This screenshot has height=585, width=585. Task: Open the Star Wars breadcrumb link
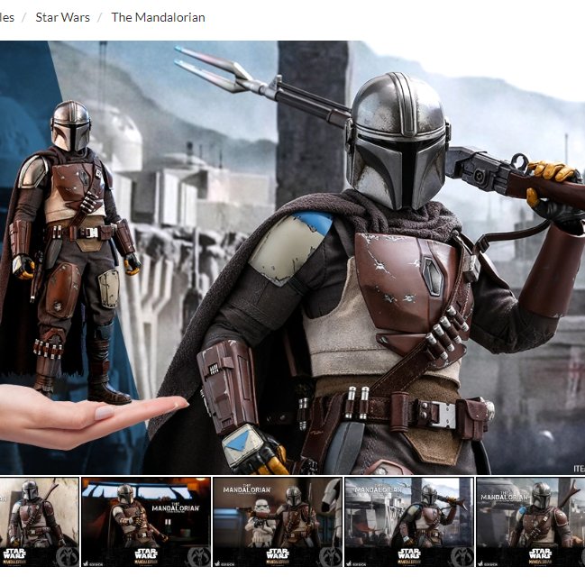63,17
